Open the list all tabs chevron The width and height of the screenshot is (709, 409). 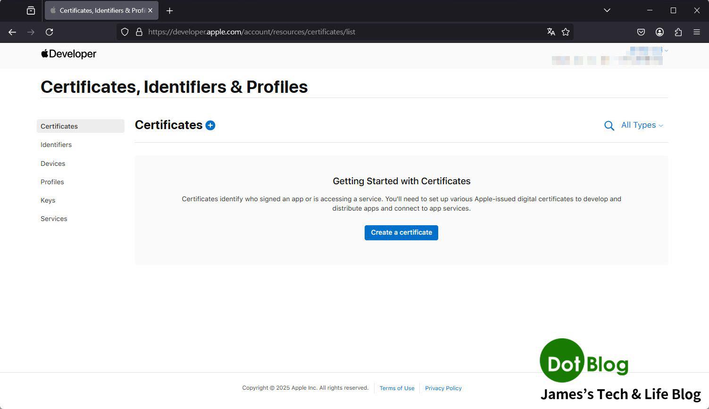tap(607, 10)
